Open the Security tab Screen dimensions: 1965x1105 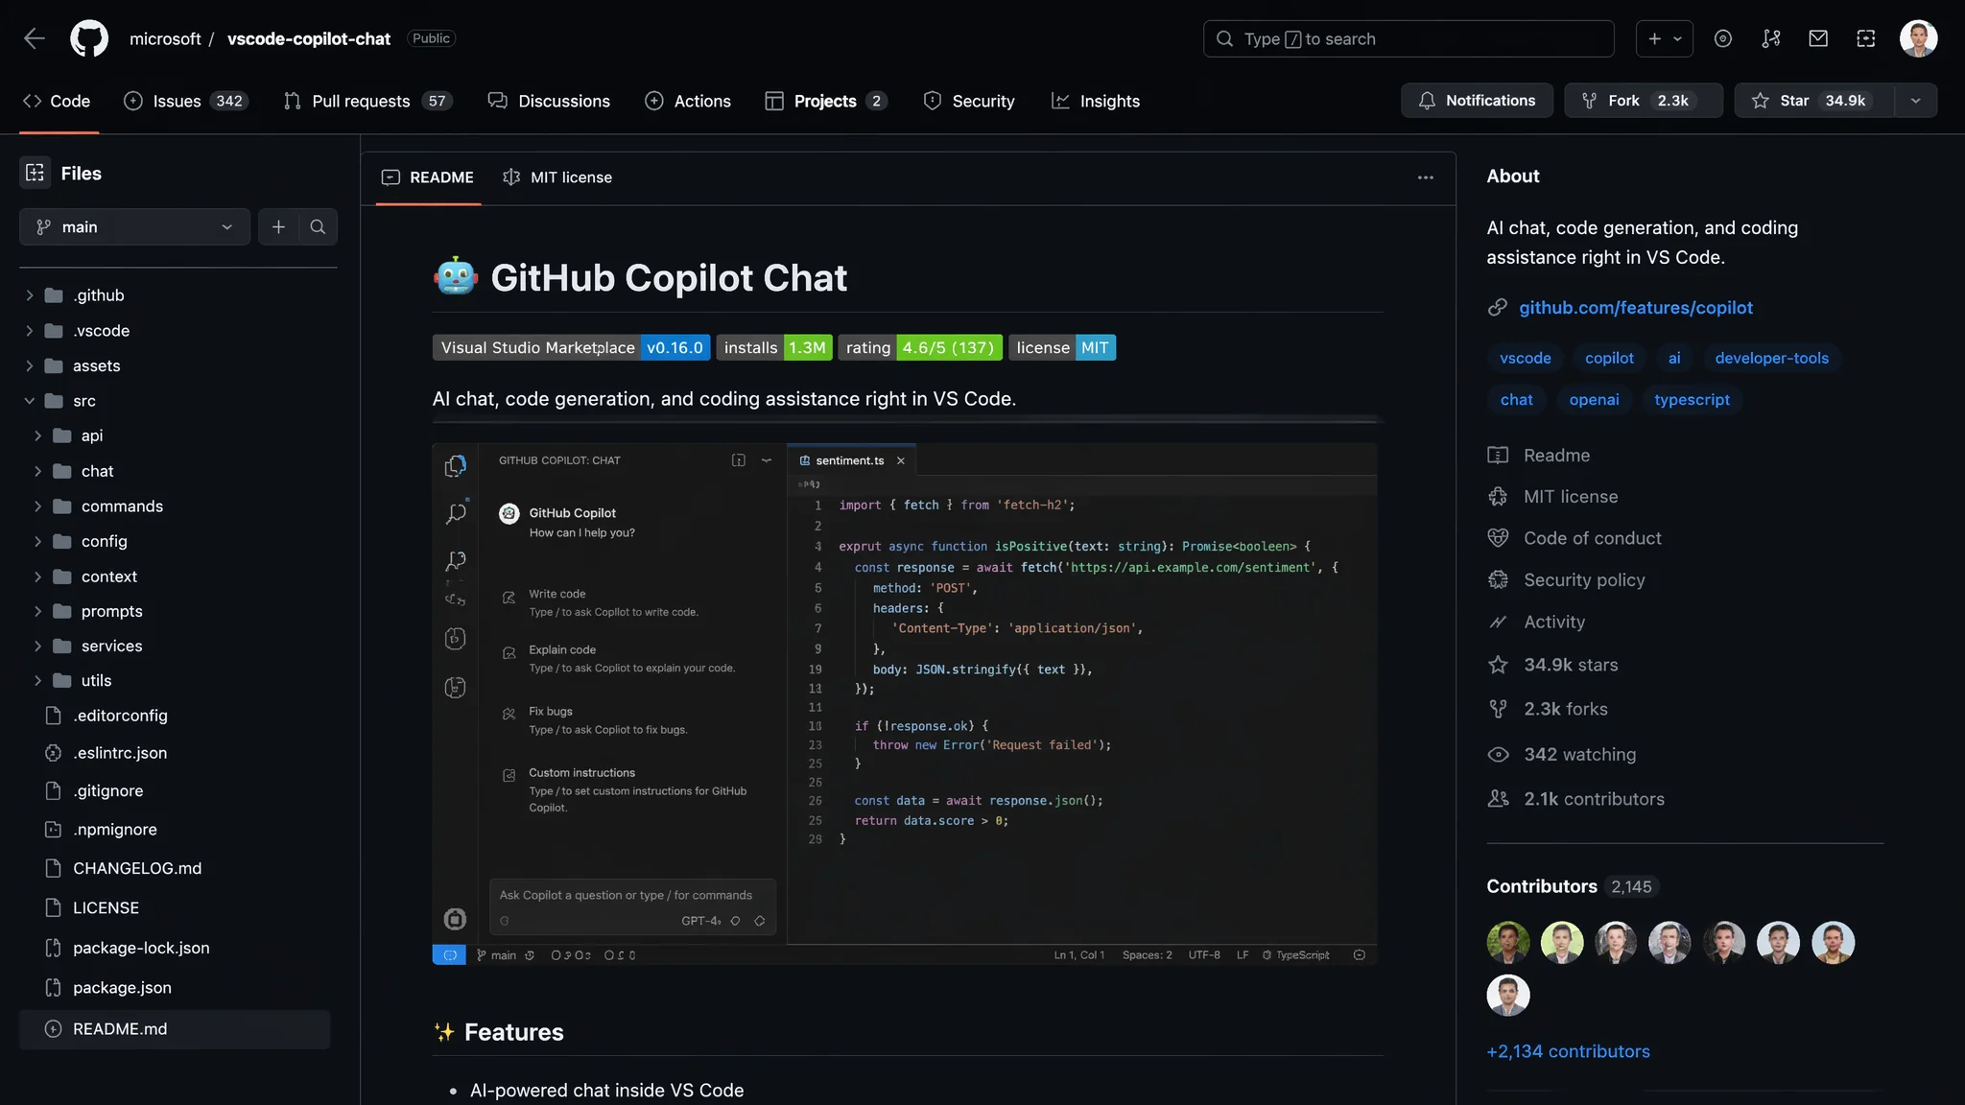(x=969, y=101)
